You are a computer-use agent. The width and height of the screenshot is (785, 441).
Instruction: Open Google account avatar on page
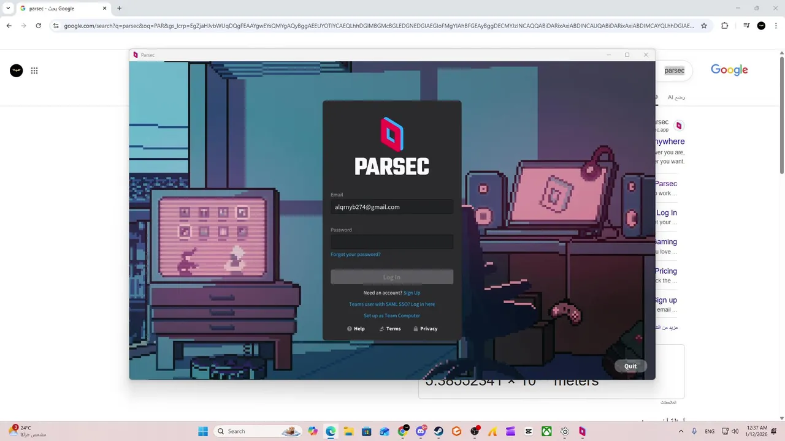tap(16, 70)
